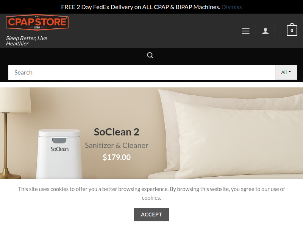Accept the cookie notice
The image size is (303, 227).
(x=151, y=215)
